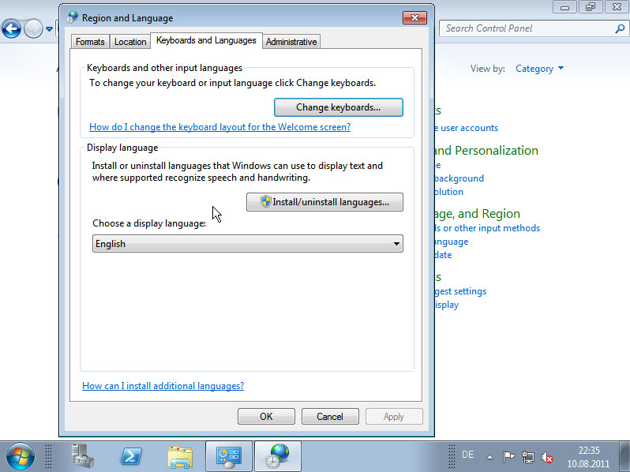Image resolution: width=630 pixels, height=472 pixels.
Task: Switch to the Location tab
Action: pyautogui.click(x=130, y=42)
